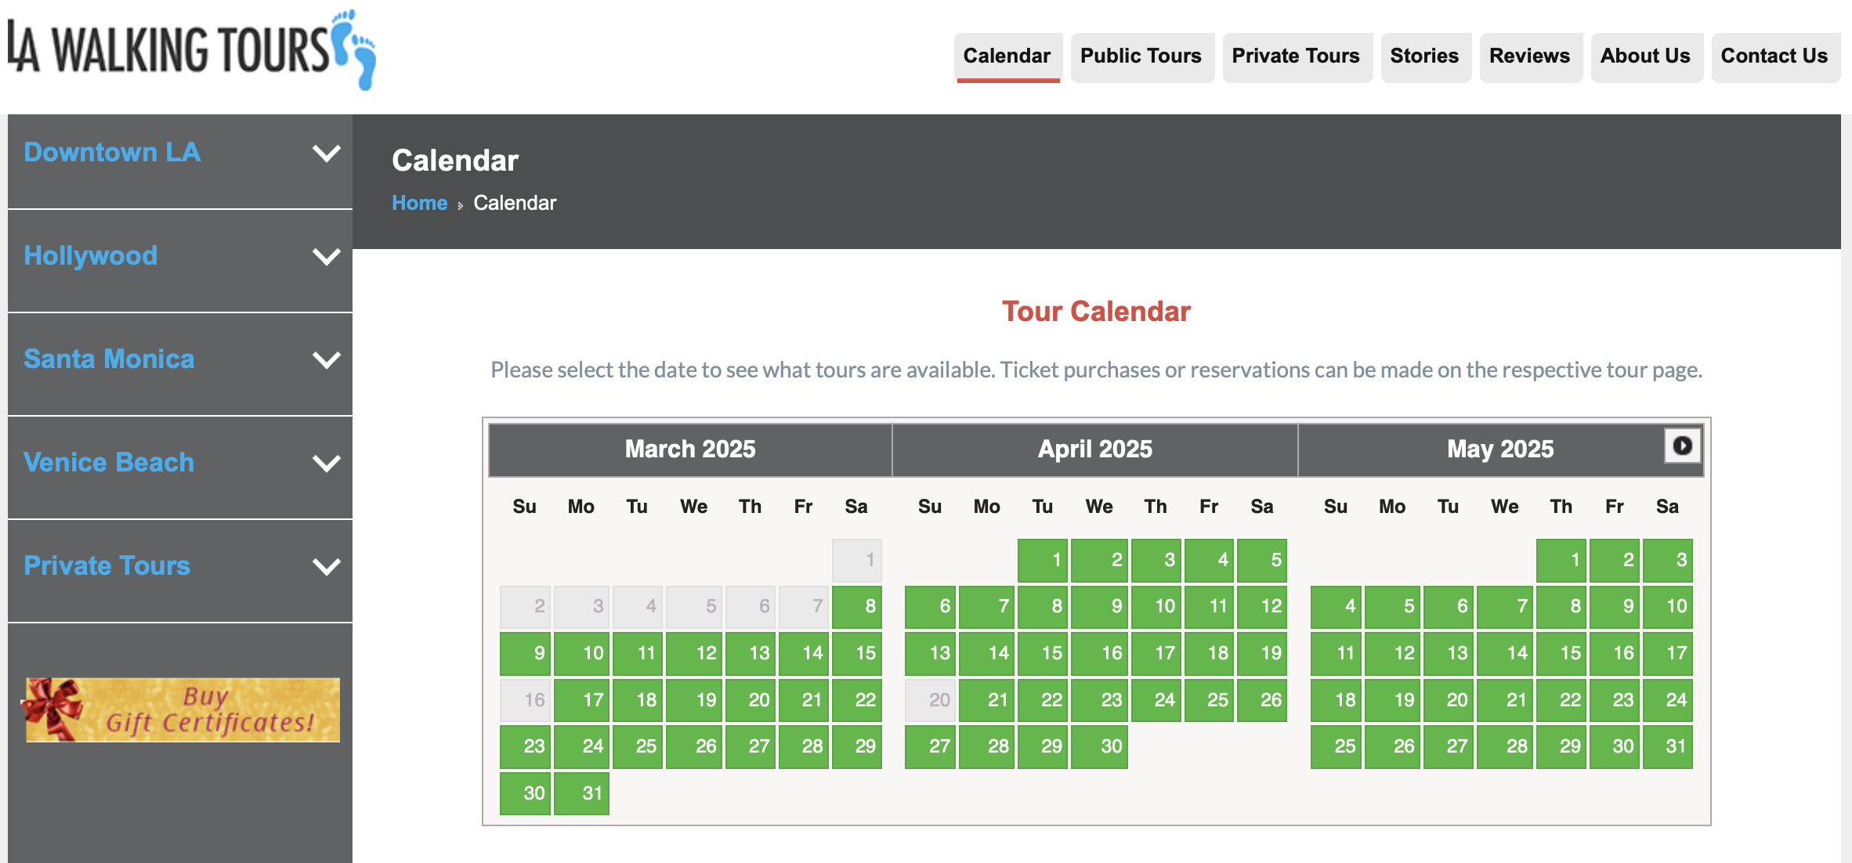
Task: Pick May 1 on the calendar
Action: pyautogui.click(x=1561, y=560)
